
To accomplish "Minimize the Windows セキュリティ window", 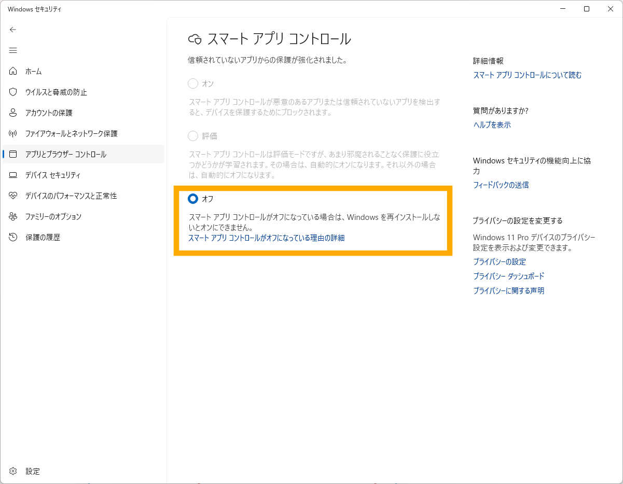I will tap(563, 9).
